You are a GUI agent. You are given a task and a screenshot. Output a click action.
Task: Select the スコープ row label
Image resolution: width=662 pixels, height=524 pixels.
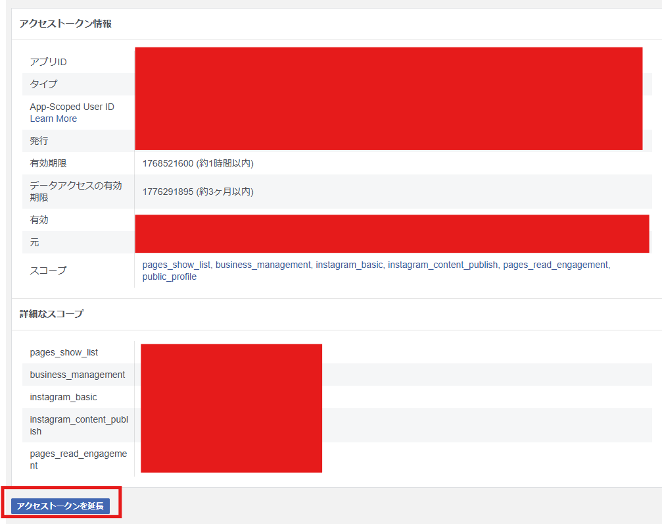48,271
